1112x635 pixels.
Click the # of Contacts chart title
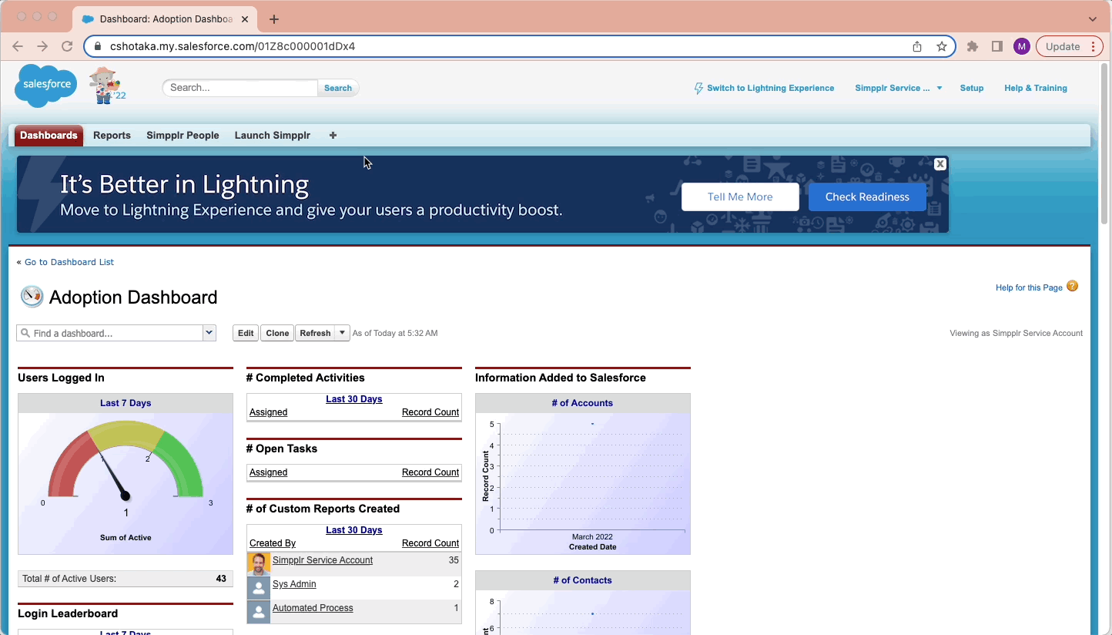582,580
